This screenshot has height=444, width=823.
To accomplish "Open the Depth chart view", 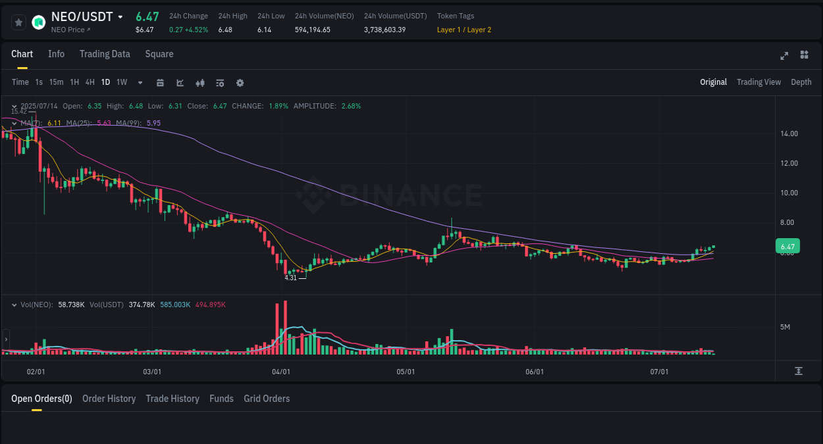I will tap(801, 82).
